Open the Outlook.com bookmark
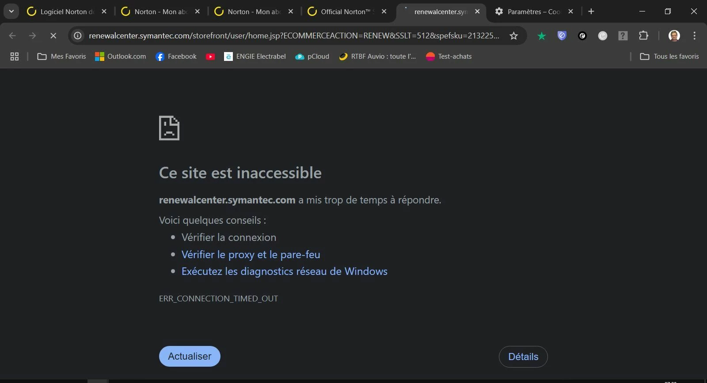 click(121, 56)
